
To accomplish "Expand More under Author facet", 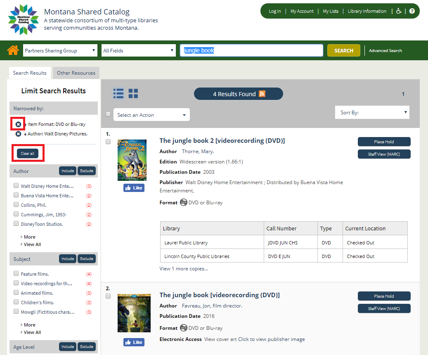I will 29,237.
